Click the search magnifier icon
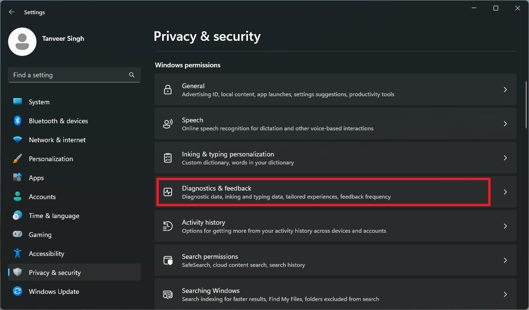Screen dimensions: 529x310 (131, 75)
